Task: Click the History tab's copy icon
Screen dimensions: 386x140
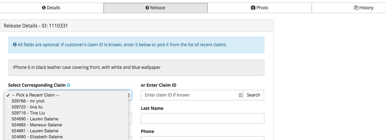Action: click(356, 8)
